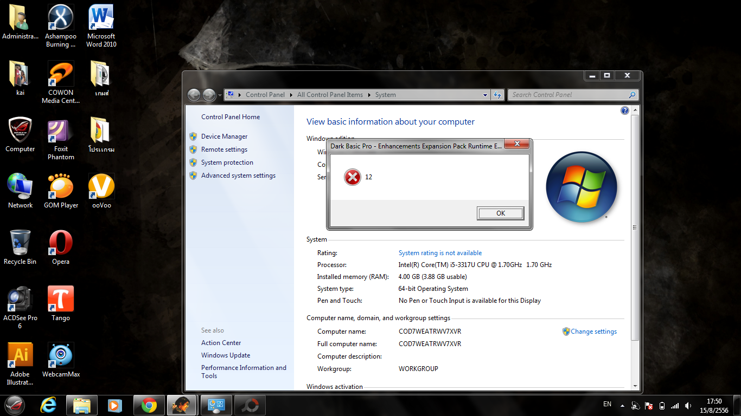Expand the address bar history dropdown
This screenshot has height=416, width=741.
tap(486, 95)
